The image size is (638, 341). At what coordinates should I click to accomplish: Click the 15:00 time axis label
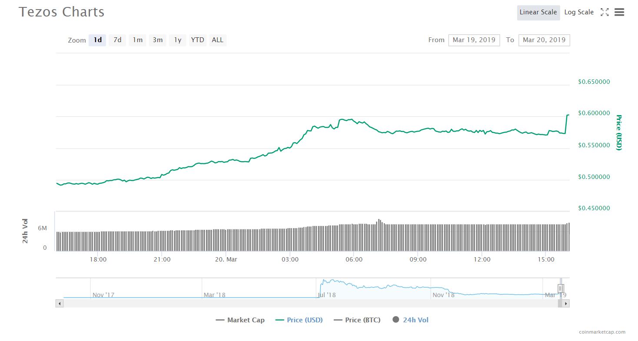click(x=546, y=259)
